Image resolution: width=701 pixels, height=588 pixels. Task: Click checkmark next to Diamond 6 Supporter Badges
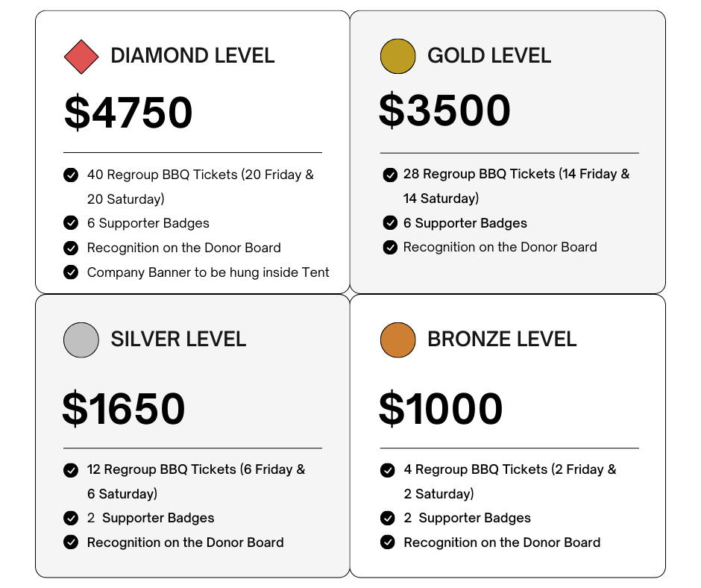pos(71,222)
